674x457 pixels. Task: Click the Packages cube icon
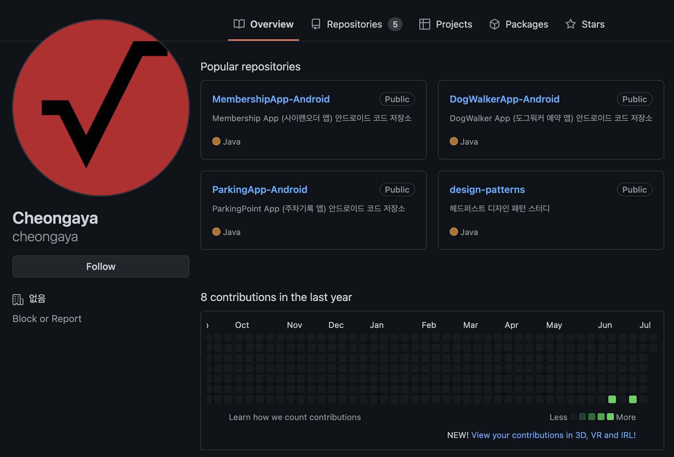(495, 24)
